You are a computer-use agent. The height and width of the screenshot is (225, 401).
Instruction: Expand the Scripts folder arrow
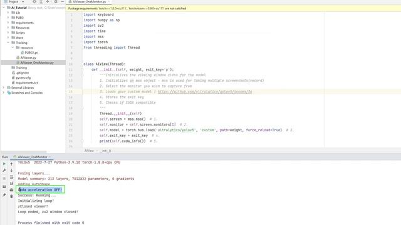8,32
